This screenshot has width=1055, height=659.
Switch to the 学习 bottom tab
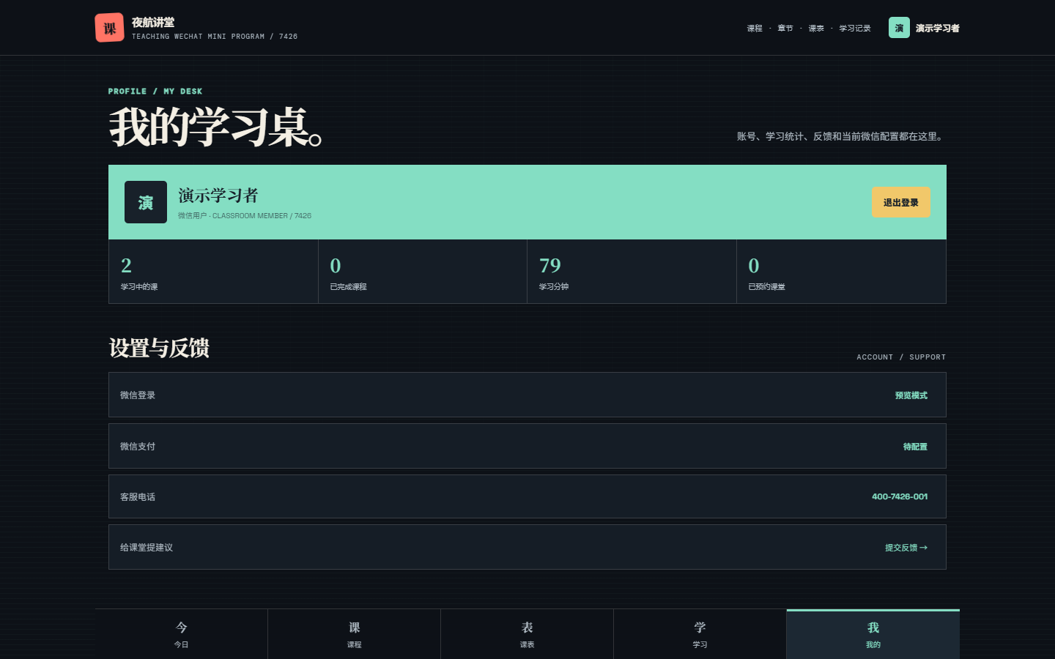click(x=700, y=634)
